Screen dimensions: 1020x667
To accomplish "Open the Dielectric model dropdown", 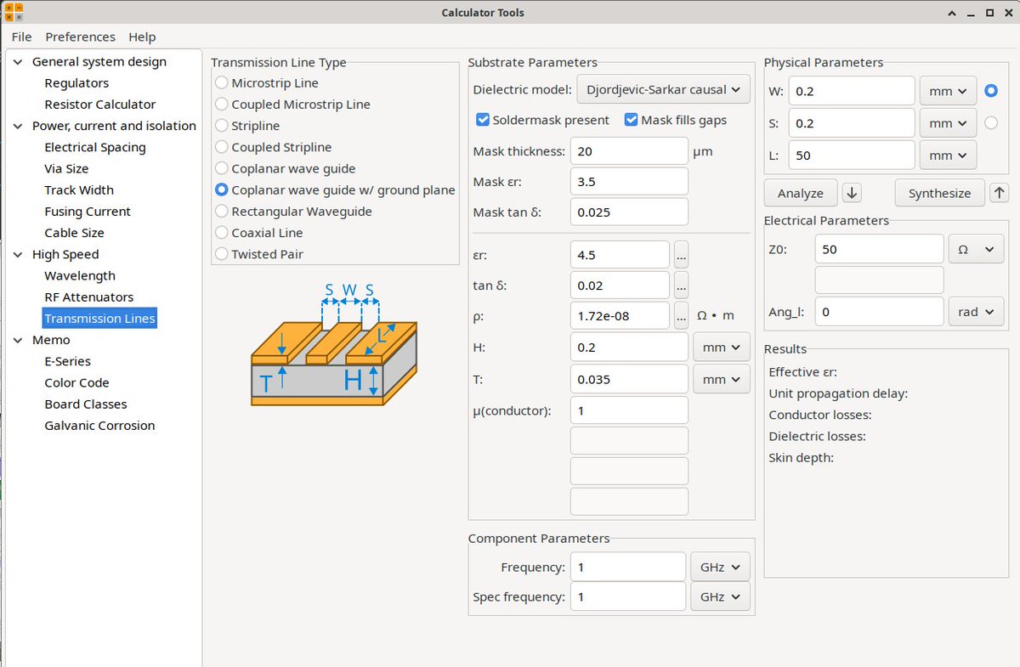I will tap(663, 89).
